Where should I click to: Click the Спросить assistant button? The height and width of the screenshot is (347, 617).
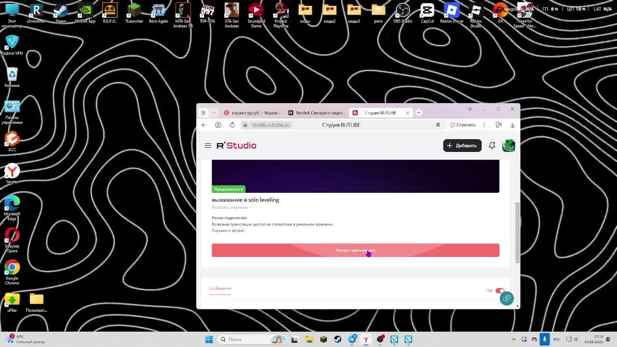click(463, 125)
